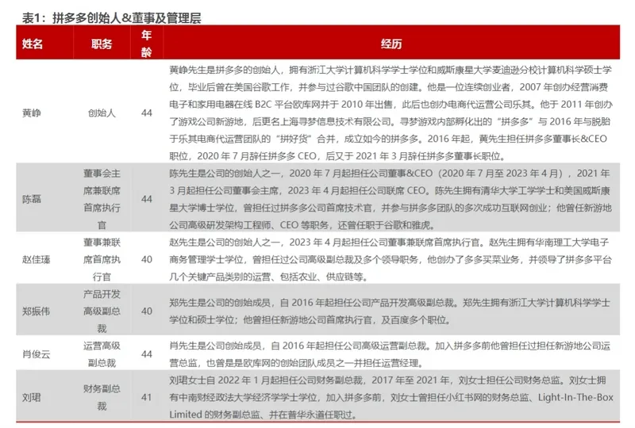Screen dimensions: 635x428
Task: Click the table title 表1：拼多多创始人&董事及管理层
Action: pos(111,17)
